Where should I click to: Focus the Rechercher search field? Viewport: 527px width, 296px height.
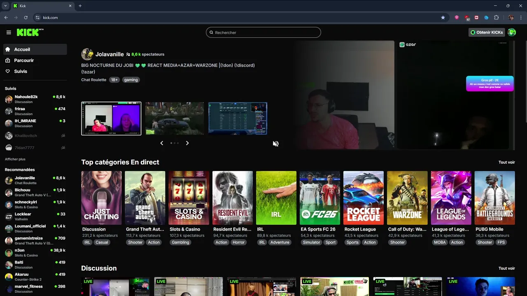263,32
